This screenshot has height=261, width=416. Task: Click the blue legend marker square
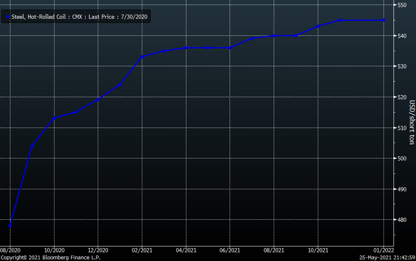point(8,17)
